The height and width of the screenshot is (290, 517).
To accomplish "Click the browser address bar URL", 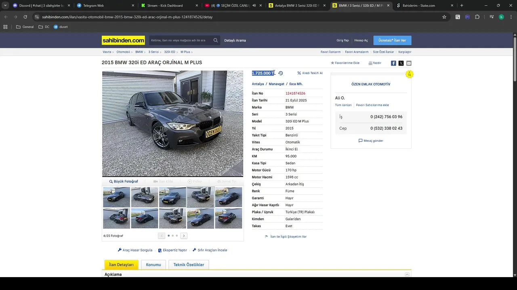I will (127, 17).
